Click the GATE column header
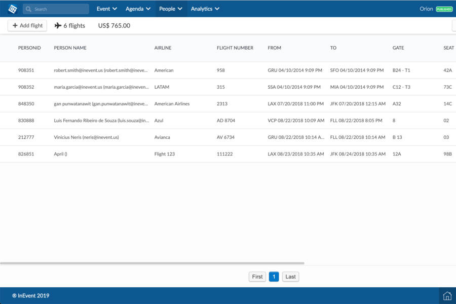Image resolution: width=456 pixels, height=304 pixels. coord(398,48)
